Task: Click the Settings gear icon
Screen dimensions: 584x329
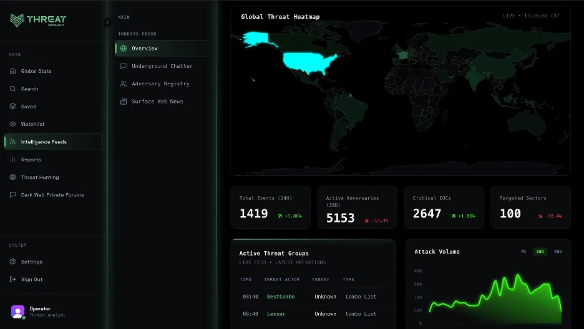Action: point(12,262)
